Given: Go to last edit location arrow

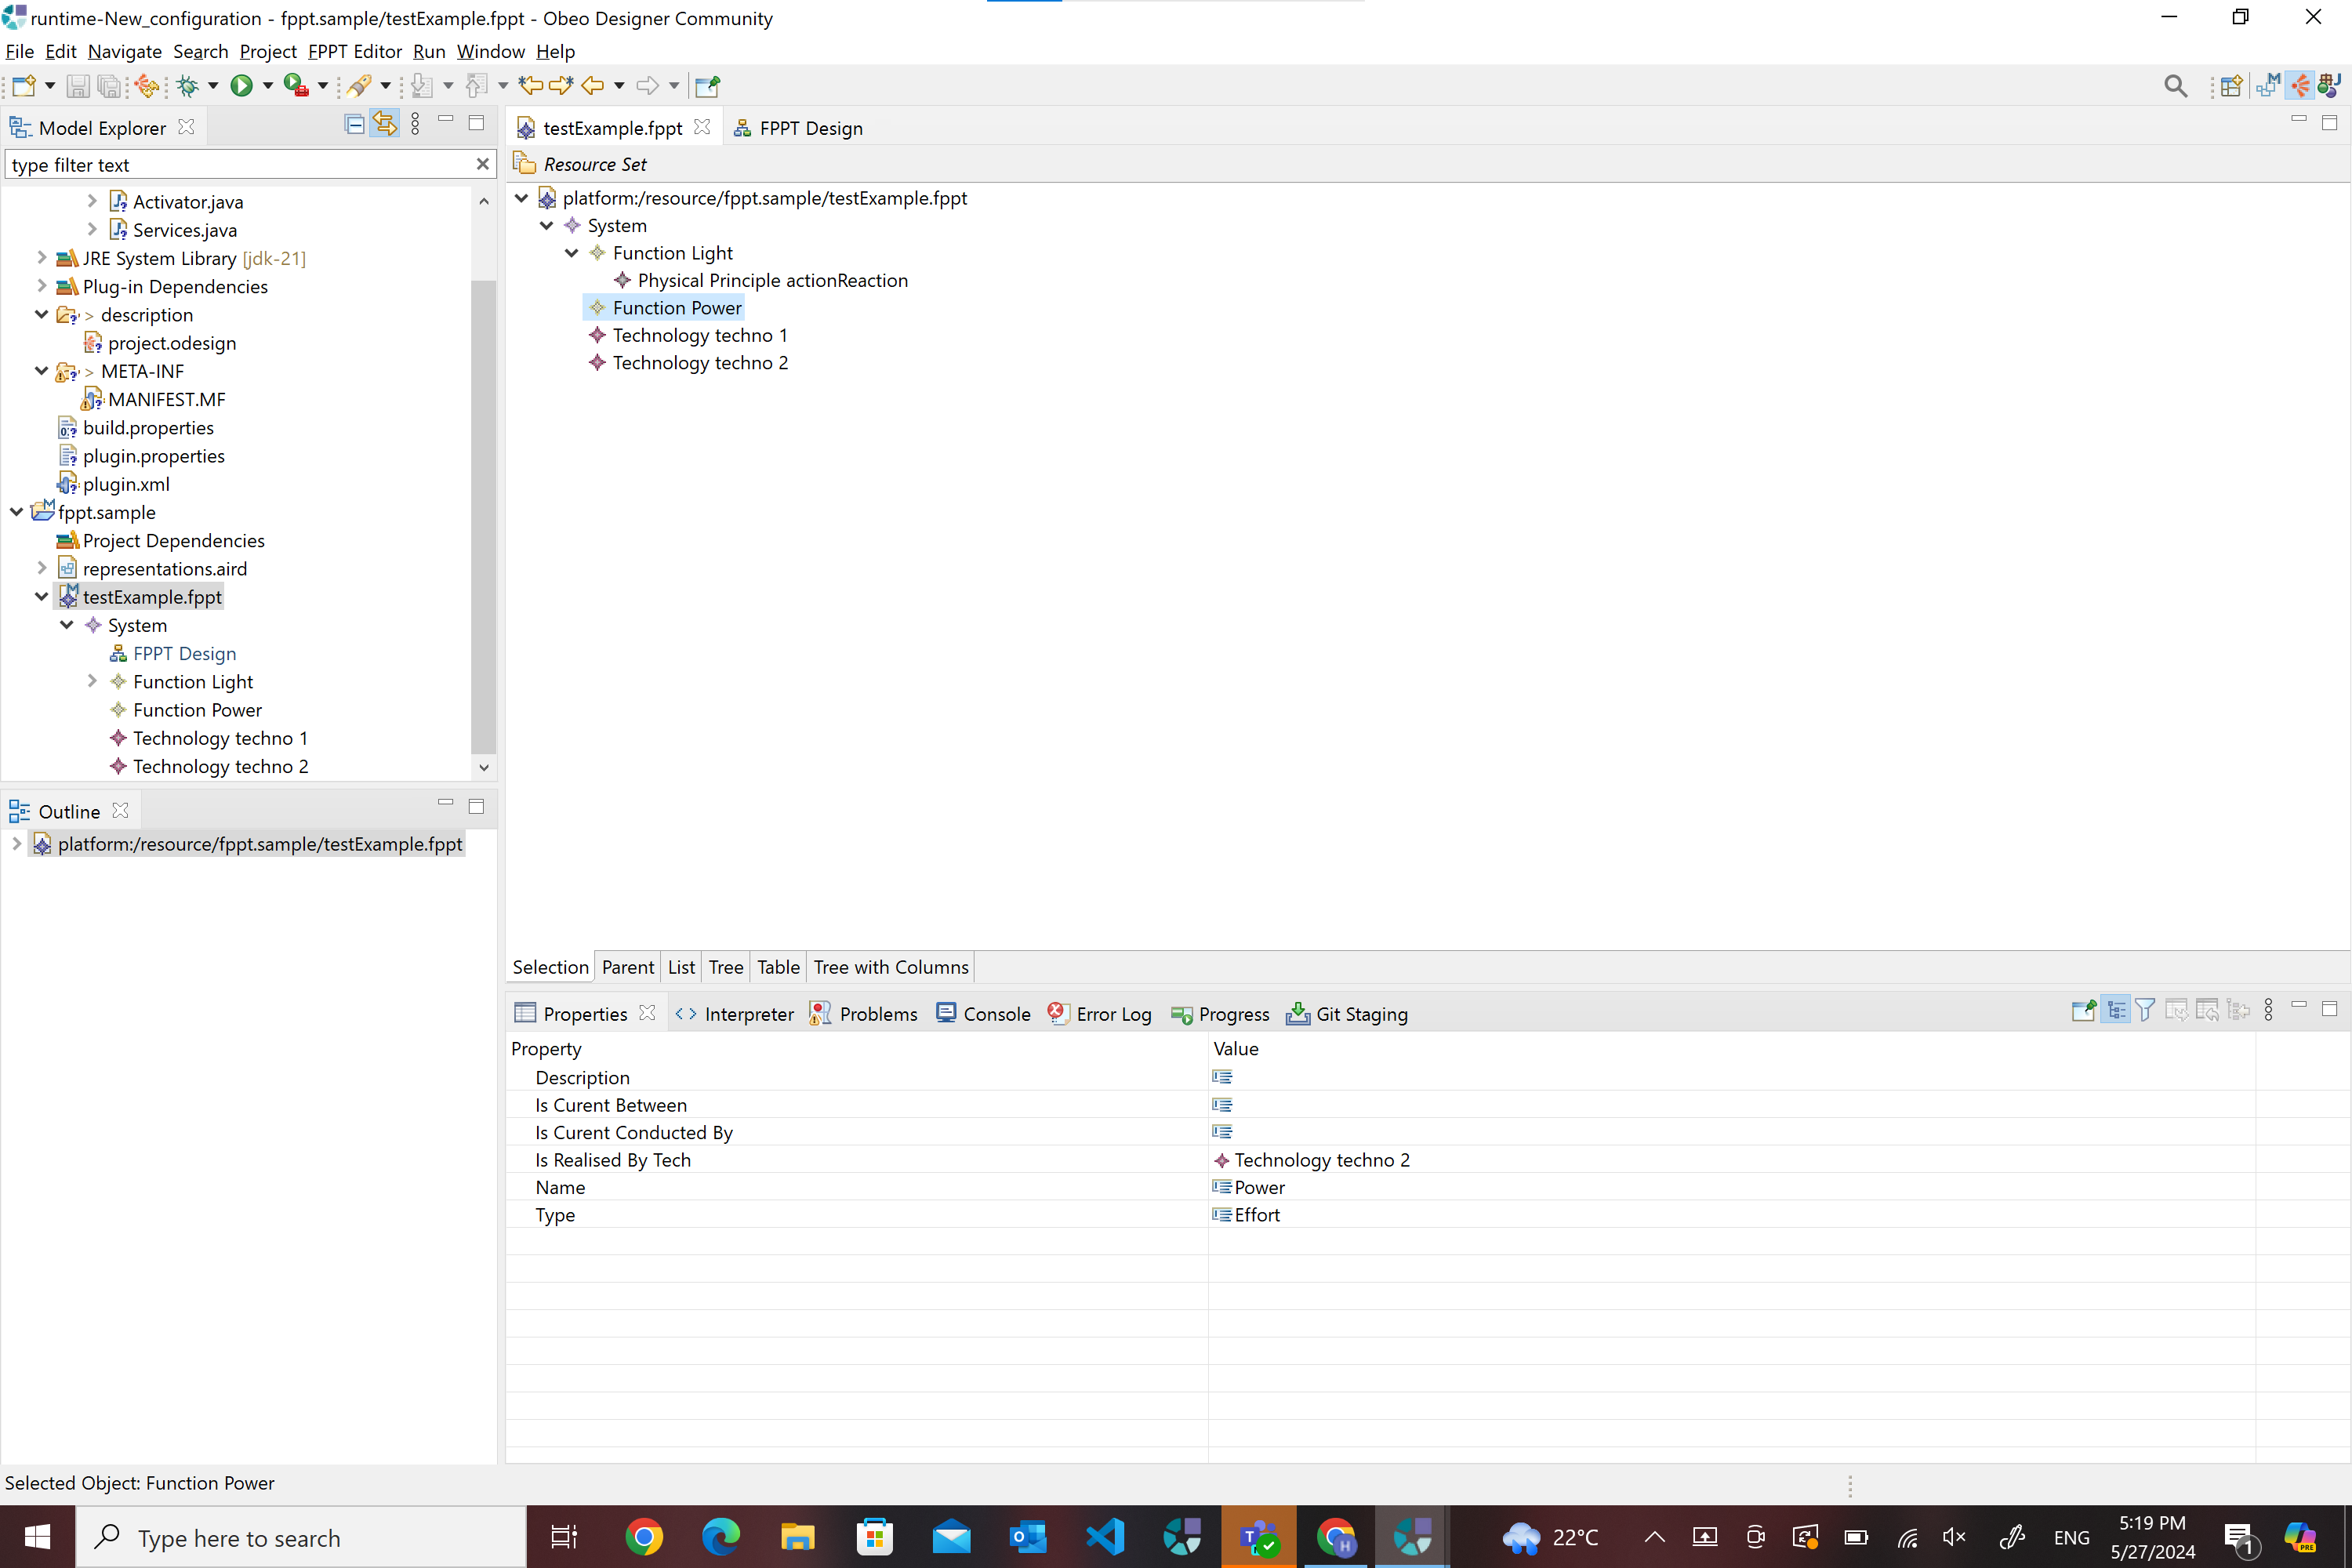Looking at the screenshot, I should pyautogui.click(x=531, y=86).
